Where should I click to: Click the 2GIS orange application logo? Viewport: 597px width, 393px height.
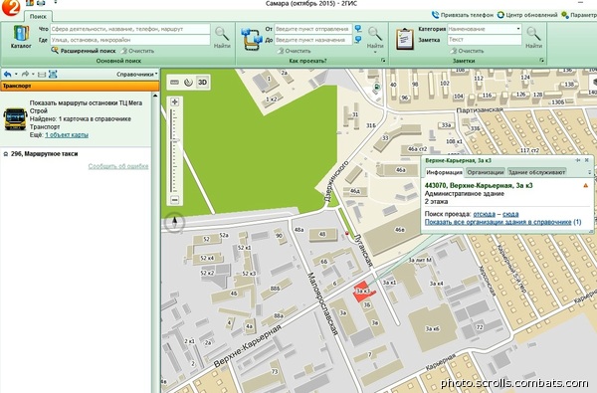click(10, 8)
